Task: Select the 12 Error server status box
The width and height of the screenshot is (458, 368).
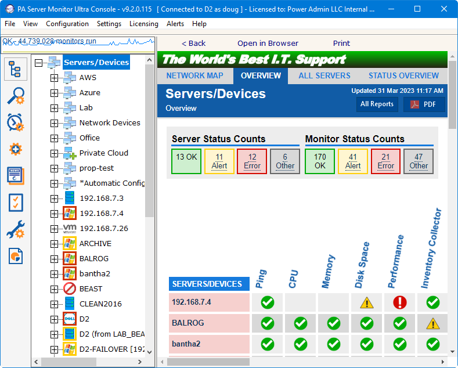Action: coord(252,161)
